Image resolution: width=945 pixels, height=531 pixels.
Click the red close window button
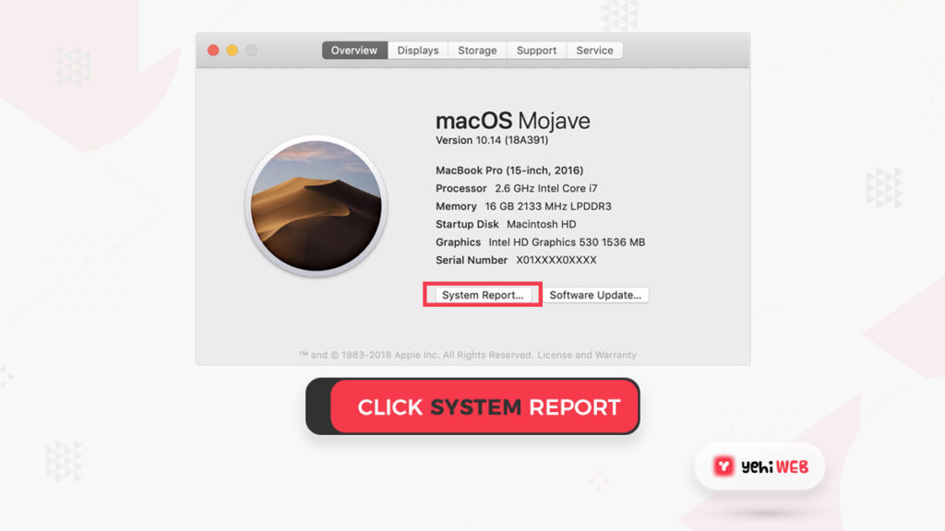[x=213, y=51]
